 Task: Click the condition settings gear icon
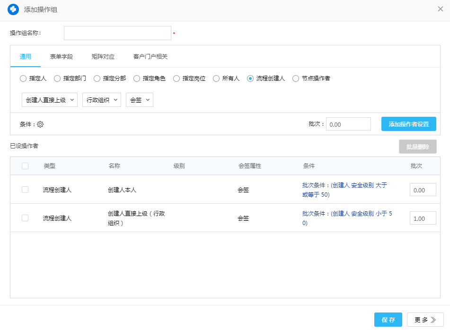[40, 124]
